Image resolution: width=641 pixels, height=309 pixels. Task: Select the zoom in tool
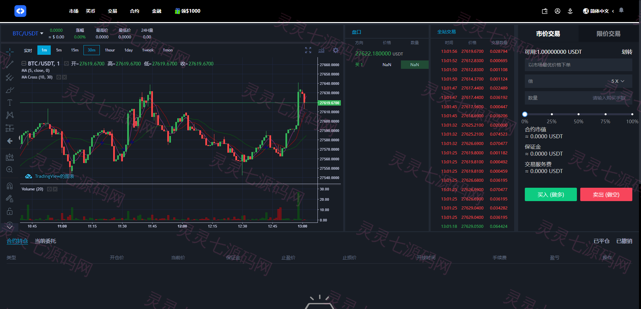(x=10, y=170)
